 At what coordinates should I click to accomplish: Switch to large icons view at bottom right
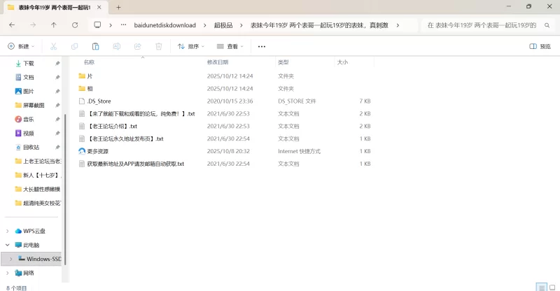point(552,287)
